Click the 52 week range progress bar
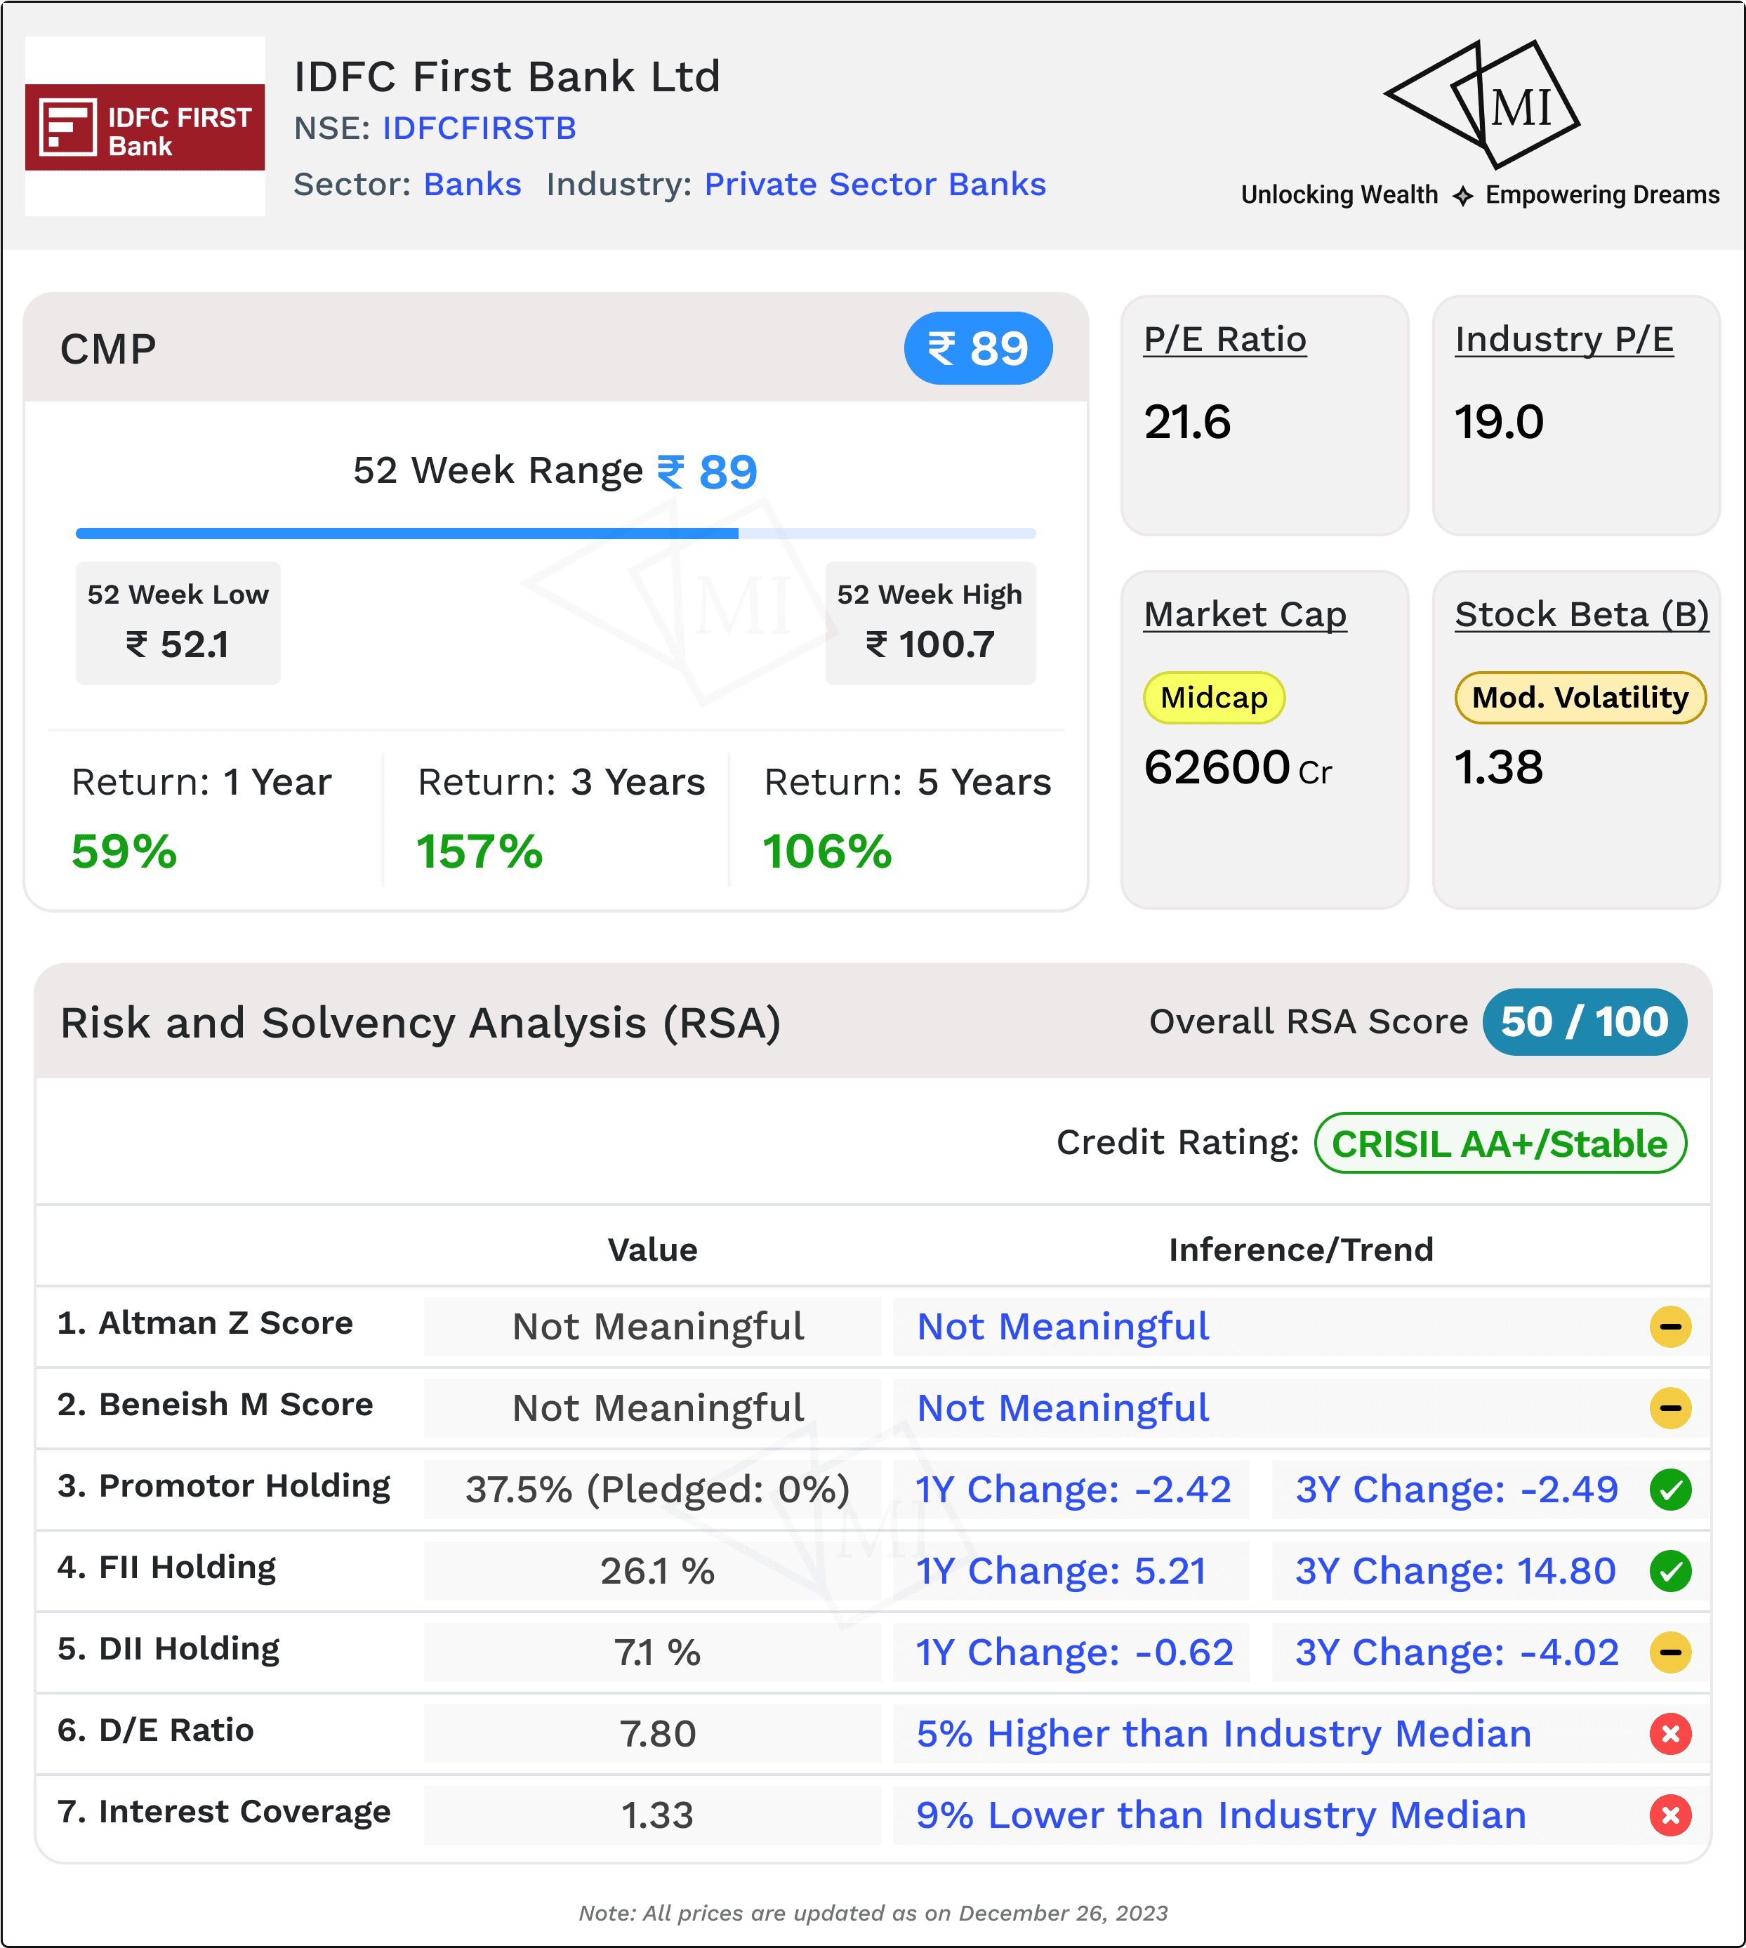This screenshot has height=1948, width=1746. coord(555,534)
